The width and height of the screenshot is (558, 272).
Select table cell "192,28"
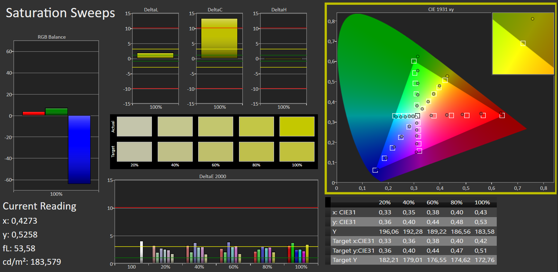click(413, 232)
